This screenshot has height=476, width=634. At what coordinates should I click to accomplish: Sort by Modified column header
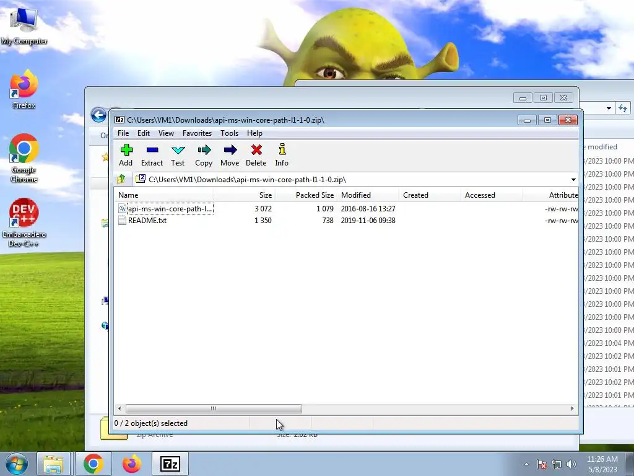click(x=368, y=195)
